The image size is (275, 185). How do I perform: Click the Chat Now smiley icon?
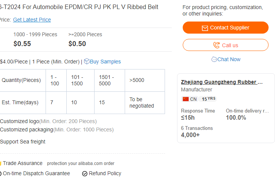pos(214,59)
